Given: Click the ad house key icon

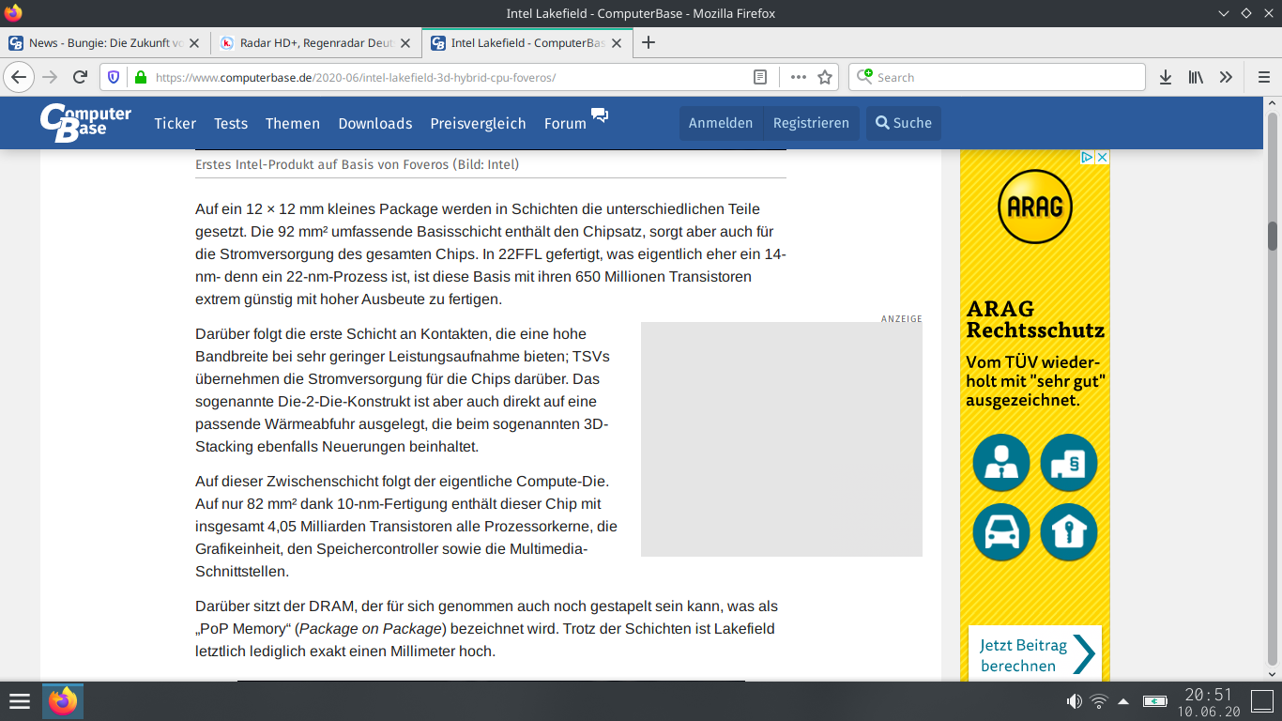Looking at the screenshot, I should (1069, 532).
